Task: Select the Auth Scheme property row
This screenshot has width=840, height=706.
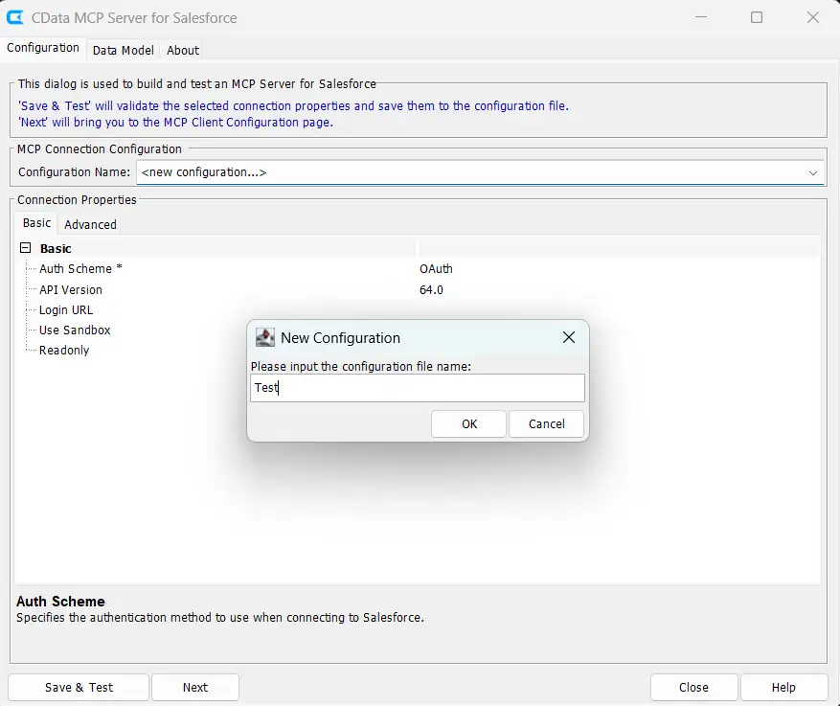Action: pyautogui.click(x=80, y=269)
